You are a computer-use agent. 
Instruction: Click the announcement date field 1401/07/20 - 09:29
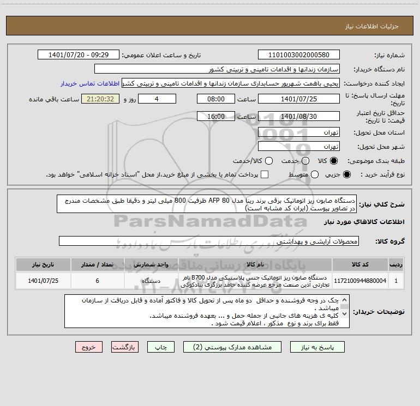click(x=79, y=55)
